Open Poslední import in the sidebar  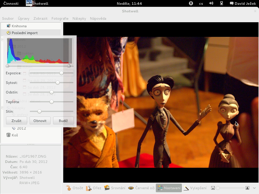point(31,33)
